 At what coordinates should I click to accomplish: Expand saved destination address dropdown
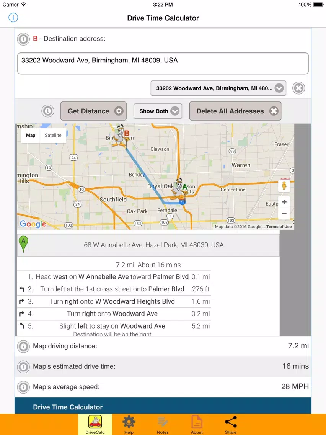pos(218,88)
